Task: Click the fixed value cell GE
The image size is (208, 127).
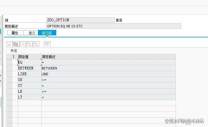Action: pos(30,80)
